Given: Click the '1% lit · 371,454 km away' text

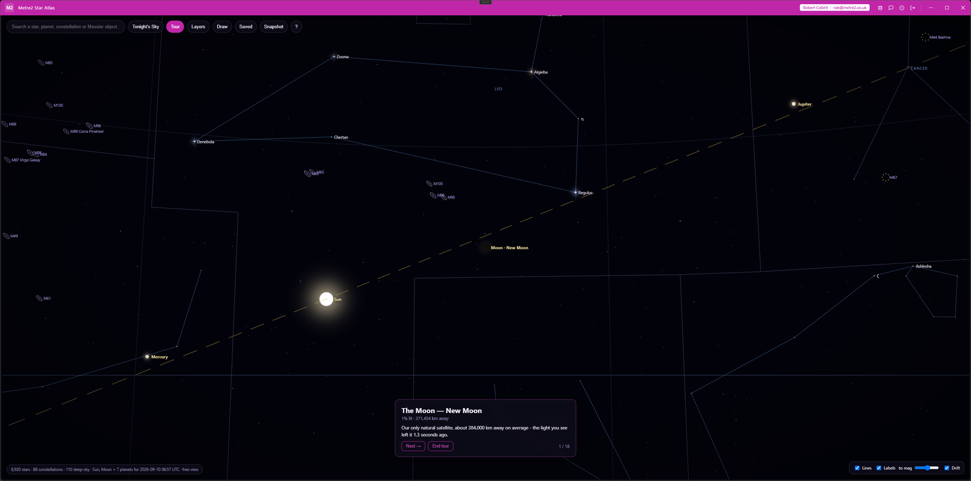Looking at the screenshot, I should point(425,419).
